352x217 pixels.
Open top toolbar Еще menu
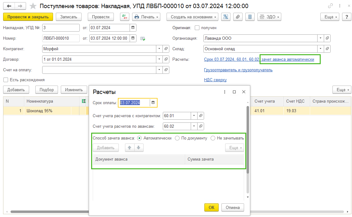[x=330, y=17]
